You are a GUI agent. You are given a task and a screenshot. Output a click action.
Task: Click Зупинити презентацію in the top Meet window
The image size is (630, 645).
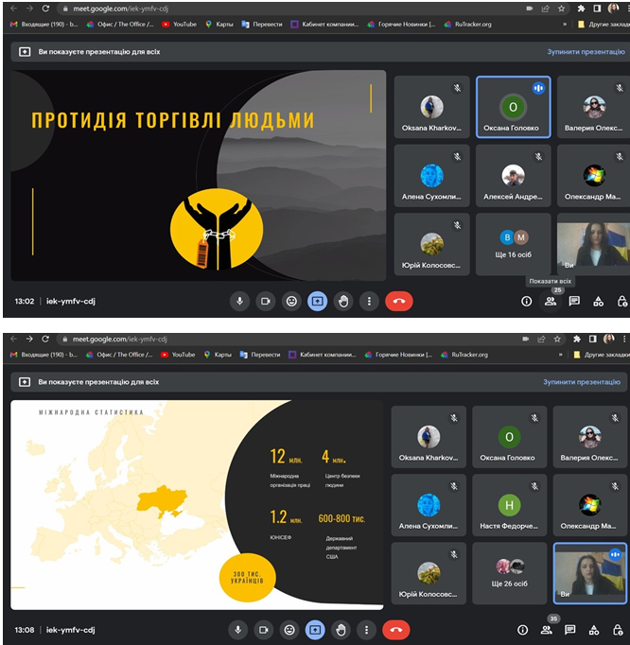[585, 52]
